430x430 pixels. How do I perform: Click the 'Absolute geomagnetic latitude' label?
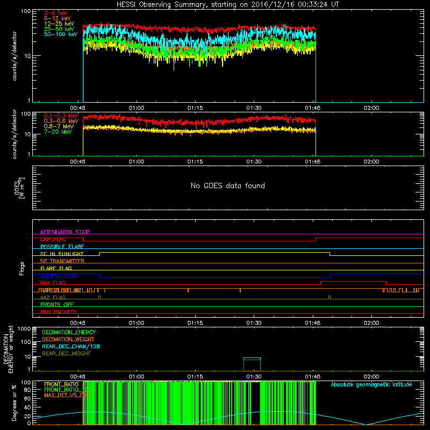point(371,384)
